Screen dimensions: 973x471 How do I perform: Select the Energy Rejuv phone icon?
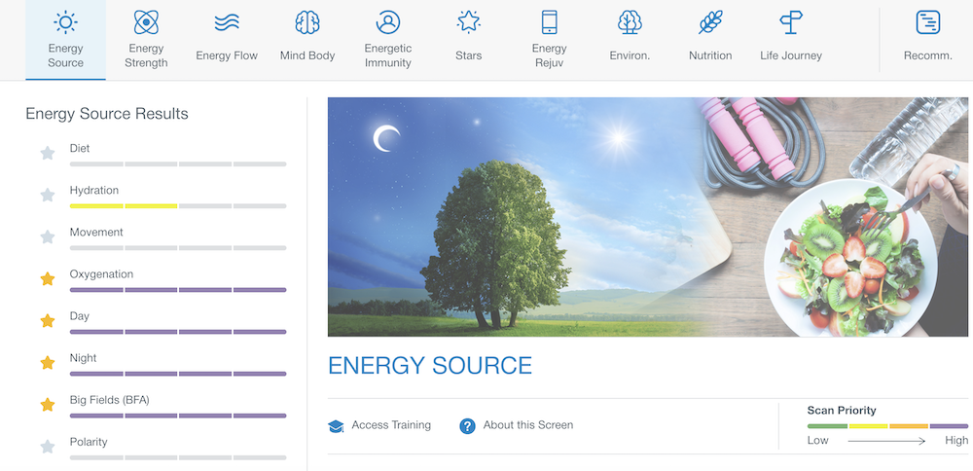[x=549, y=22]
